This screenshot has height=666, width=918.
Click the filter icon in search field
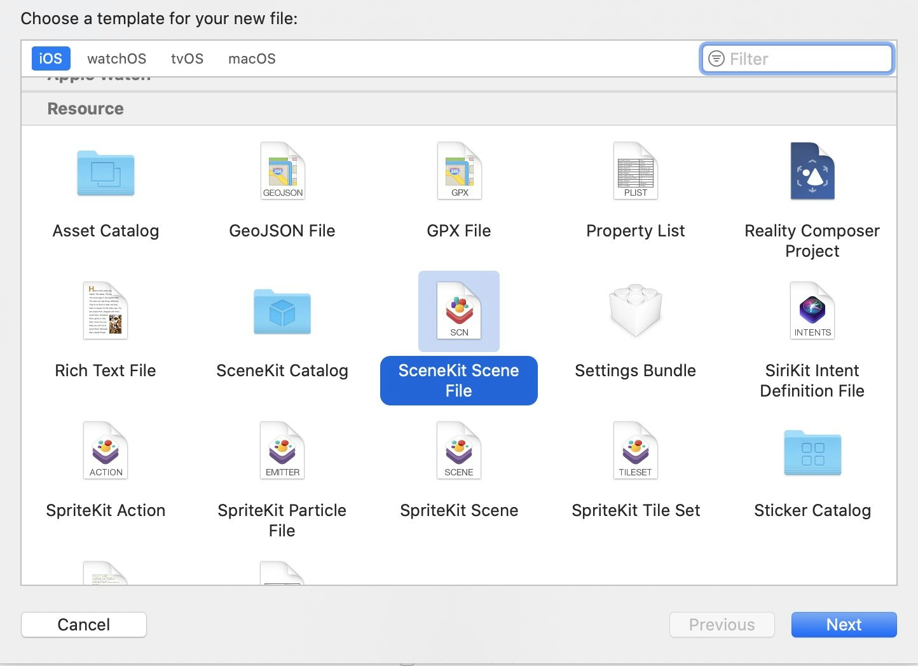tap(716, 58)
